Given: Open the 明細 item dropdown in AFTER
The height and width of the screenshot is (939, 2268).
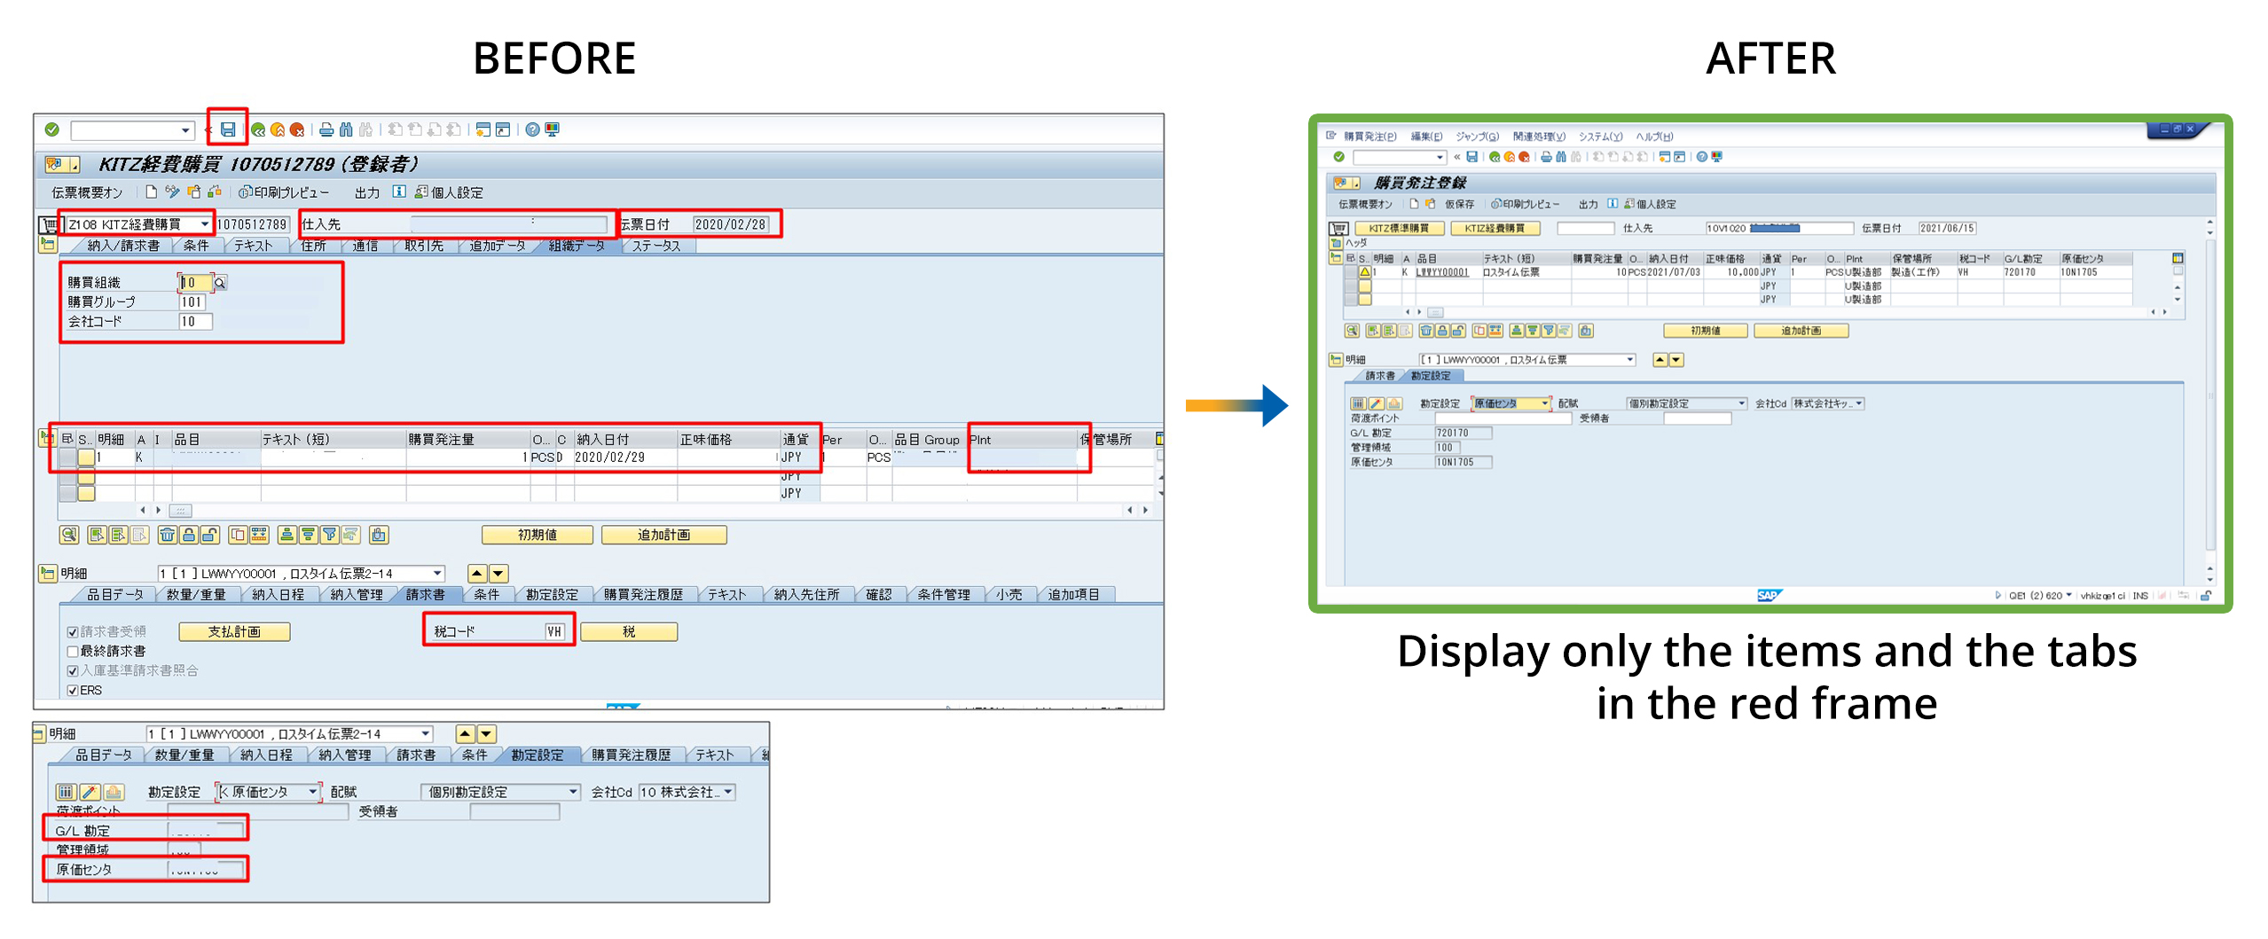Looking at the screenshot, I should point(1629,360).
